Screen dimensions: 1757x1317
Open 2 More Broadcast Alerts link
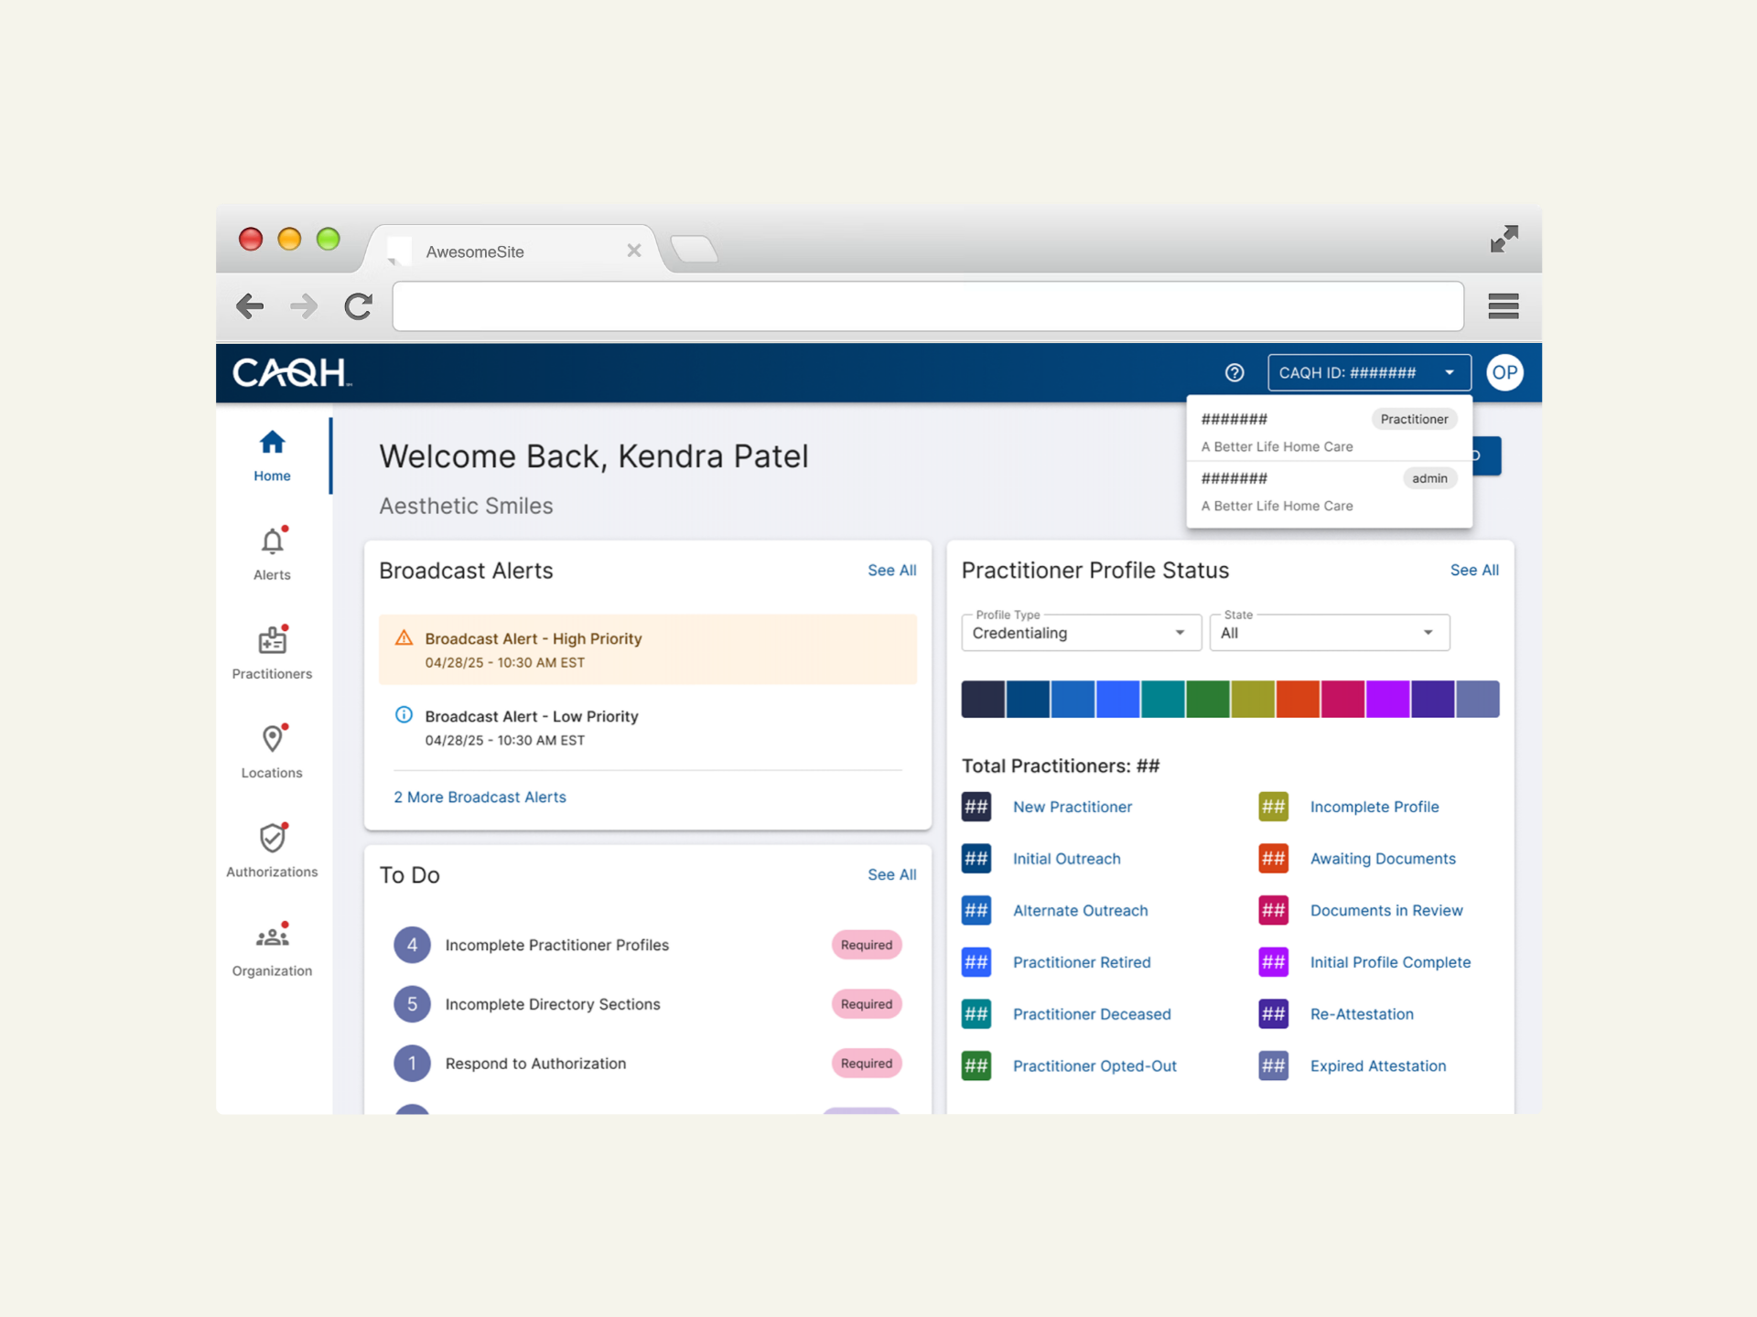pos(480,797)
